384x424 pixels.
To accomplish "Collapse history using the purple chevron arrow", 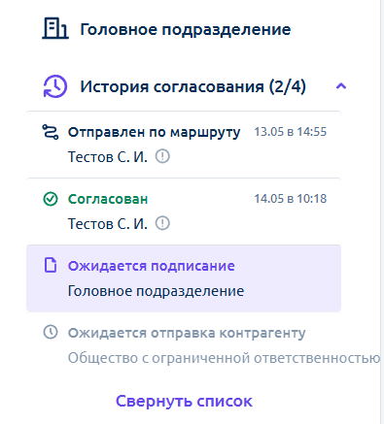I will tap(341, 86).
